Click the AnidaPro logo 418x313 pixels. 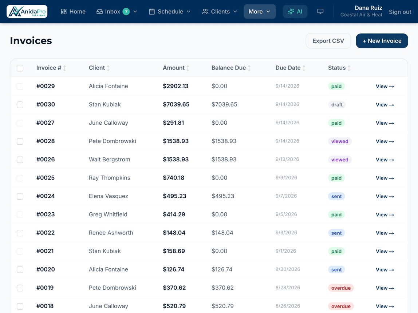click(x=27, y=11)
